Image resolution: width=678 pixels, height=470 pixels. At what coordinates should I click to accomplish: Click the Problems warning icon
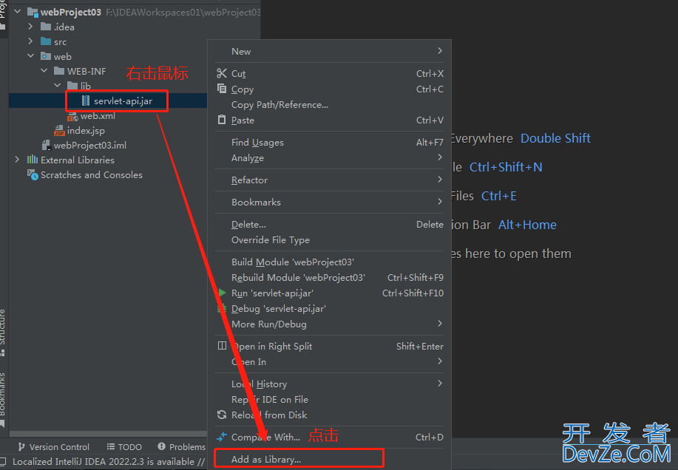162,446
